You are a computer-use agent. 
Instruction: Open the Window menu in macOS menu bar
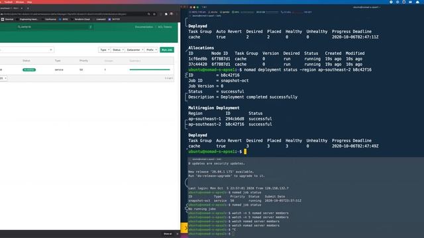tap(20, 2)
